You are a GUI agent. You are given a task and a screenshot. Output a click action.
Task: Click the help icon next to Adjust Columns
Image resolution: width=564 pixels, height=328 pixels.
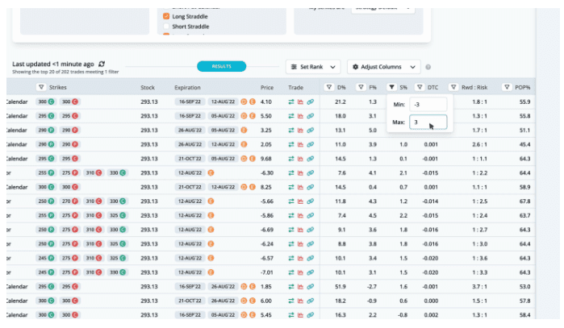coord(428,67)
